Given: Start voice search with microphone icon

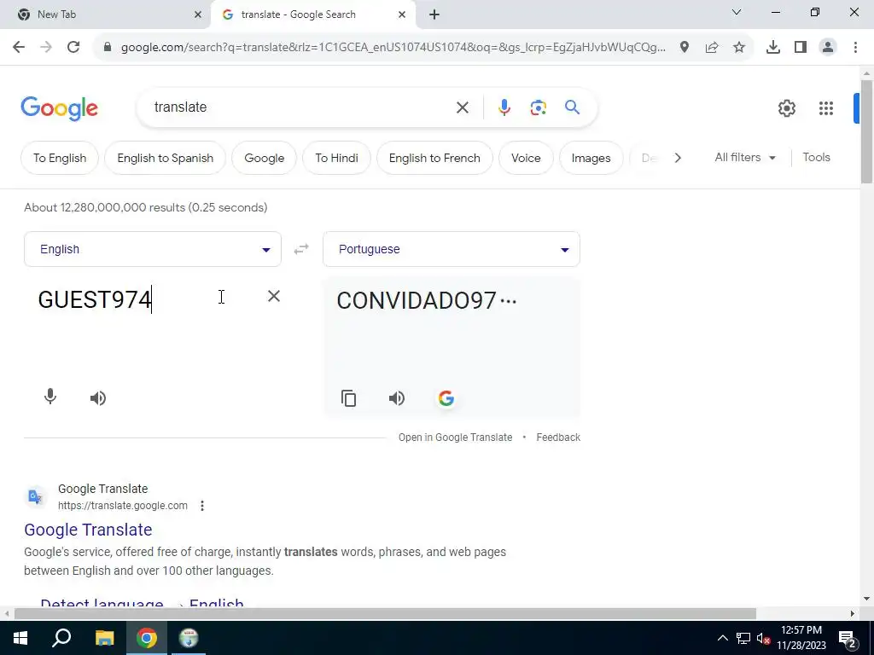Looking at the screenshot, I should [504, 107].
